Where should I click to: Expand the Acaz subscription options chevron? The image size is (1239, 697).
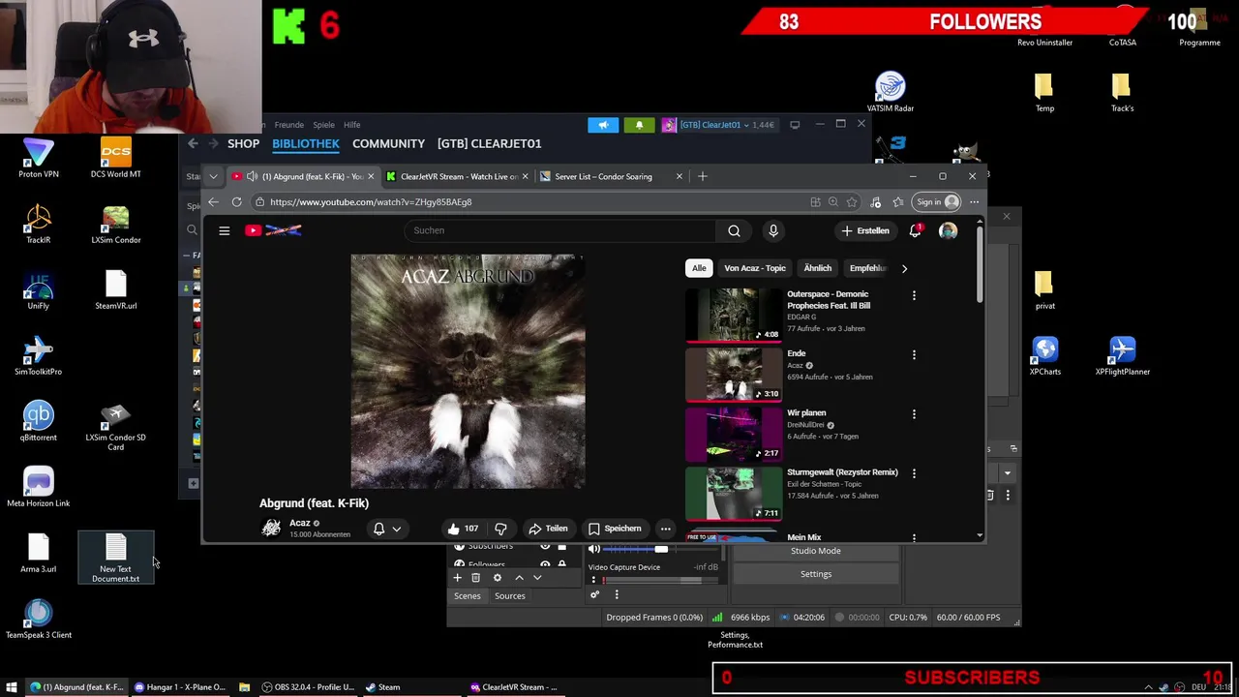coord(397,529)
